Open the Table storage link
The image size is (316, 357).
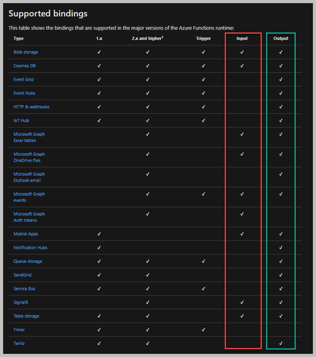27,316
